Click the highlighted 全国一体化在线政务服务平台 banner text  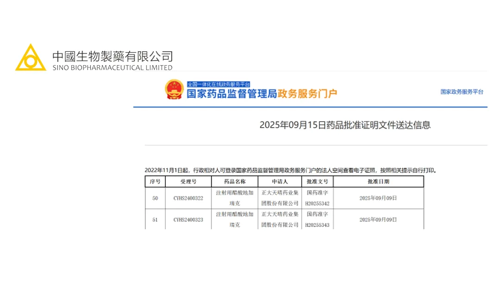coord(219,84)
